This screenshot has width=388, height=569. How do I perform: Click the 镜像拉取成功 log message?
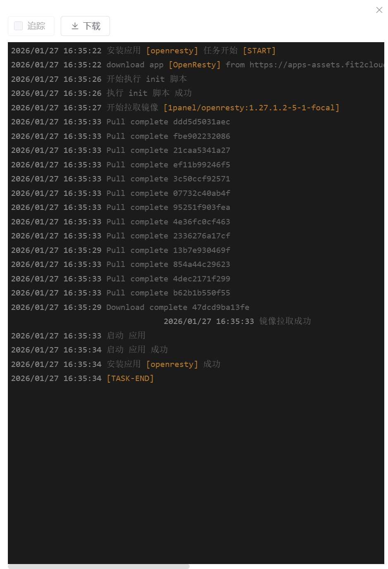pos(285,321)
